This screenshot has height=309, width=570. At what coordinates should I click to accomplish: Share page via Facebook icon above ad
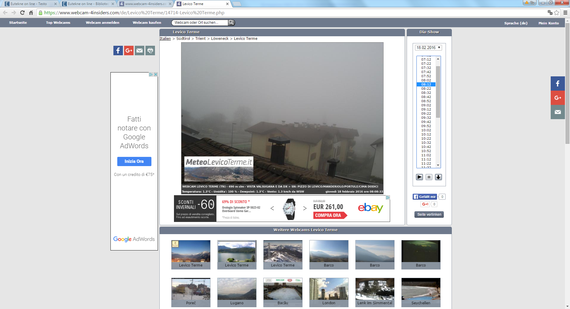point(118,51)
